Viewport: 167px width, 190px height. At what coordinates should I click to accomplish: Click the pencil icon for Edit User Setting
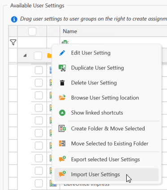62,53
